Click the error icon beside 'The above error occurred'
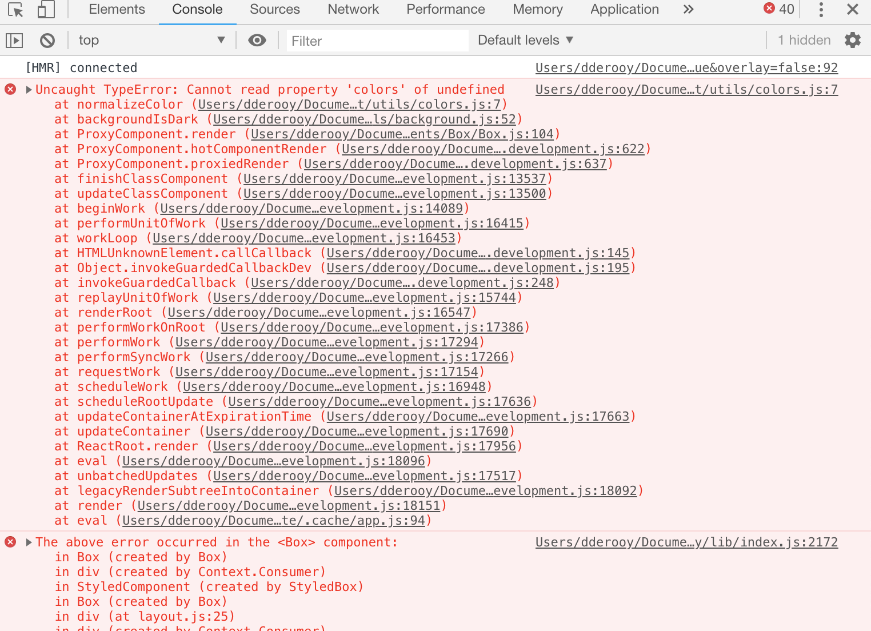Screen dimensions: 871x631 click(x=10, y=542)
